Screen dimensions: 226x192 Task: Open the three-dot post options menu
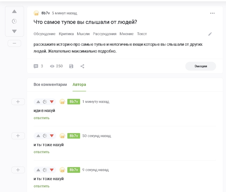tap(212, 13)
